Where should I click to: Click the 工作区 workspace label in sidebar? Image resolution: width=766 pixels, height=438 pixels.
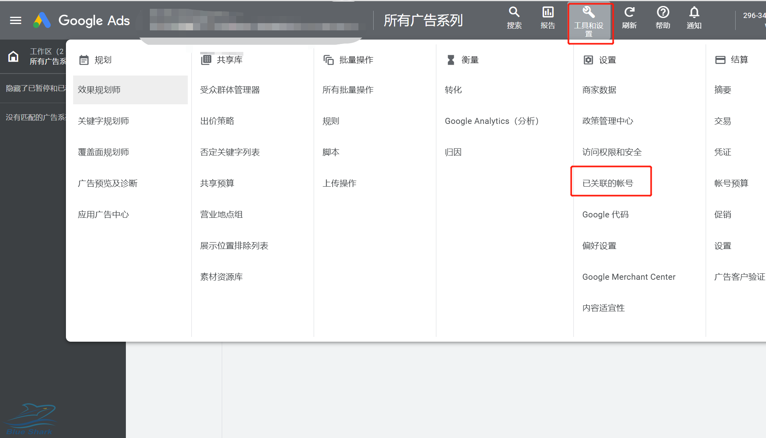pyautogui.click(x=47, y=52)
